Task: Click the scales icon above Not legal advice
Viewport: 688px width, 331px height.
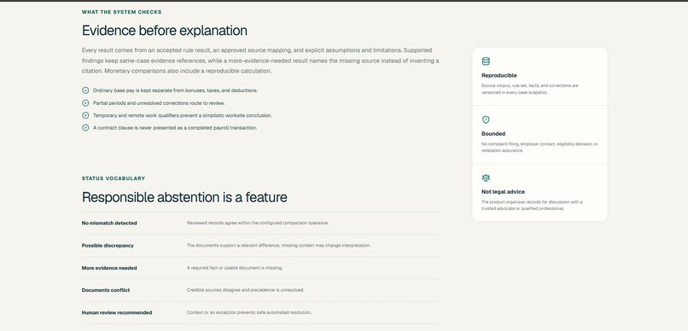Action: 486,178
